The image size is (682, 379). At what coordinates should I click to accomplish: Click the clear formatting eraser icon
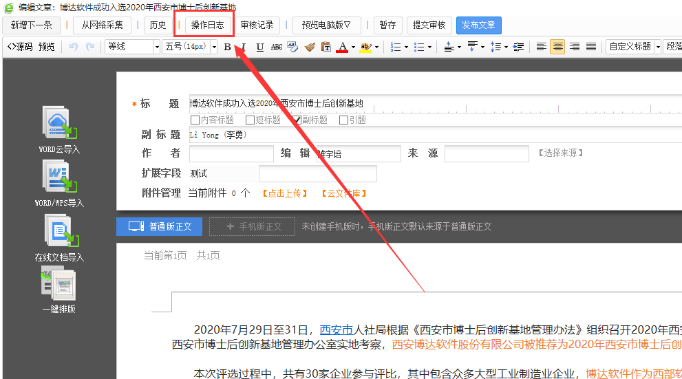(x=292, y=47)
